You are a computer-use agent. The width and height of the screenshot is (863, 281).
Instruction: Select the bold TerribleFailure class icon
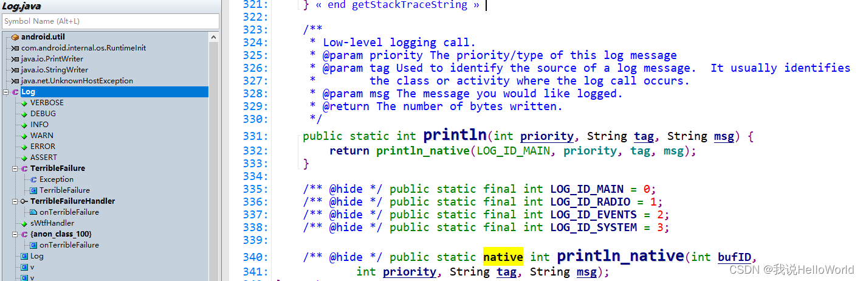coord(24,168)
